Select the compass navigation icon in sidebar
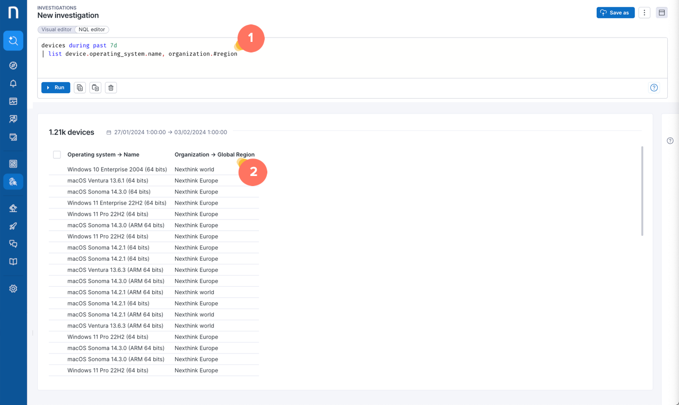 [x=13, y=65]
